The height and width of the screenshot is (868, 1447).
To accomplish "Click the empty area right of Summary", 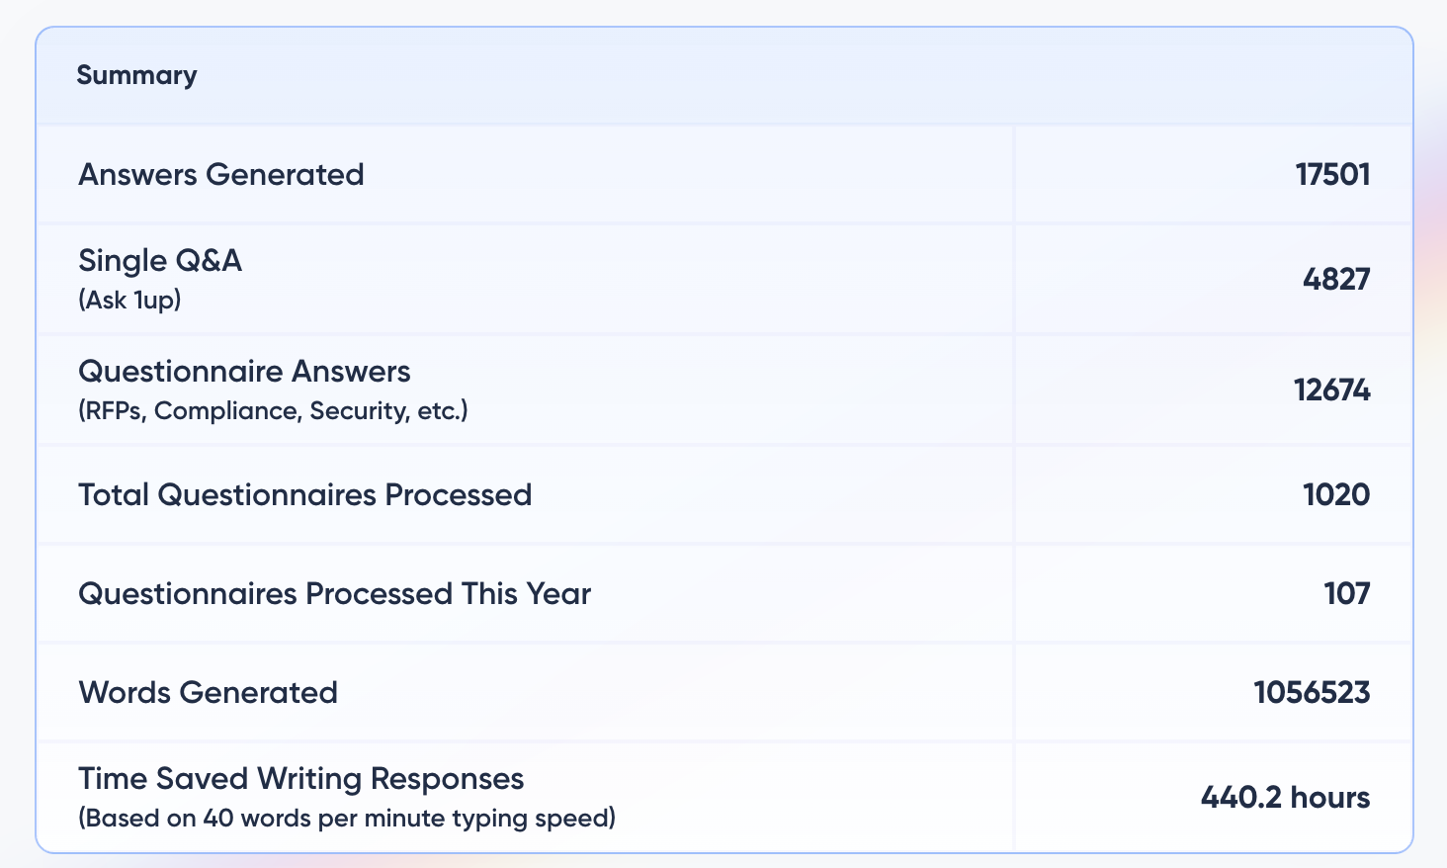I will tap(791, 75).
